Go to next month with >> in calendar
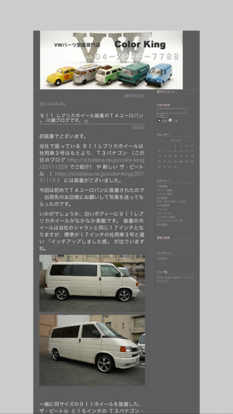Viewport: 233px width, 414px height. coord(189,141)
